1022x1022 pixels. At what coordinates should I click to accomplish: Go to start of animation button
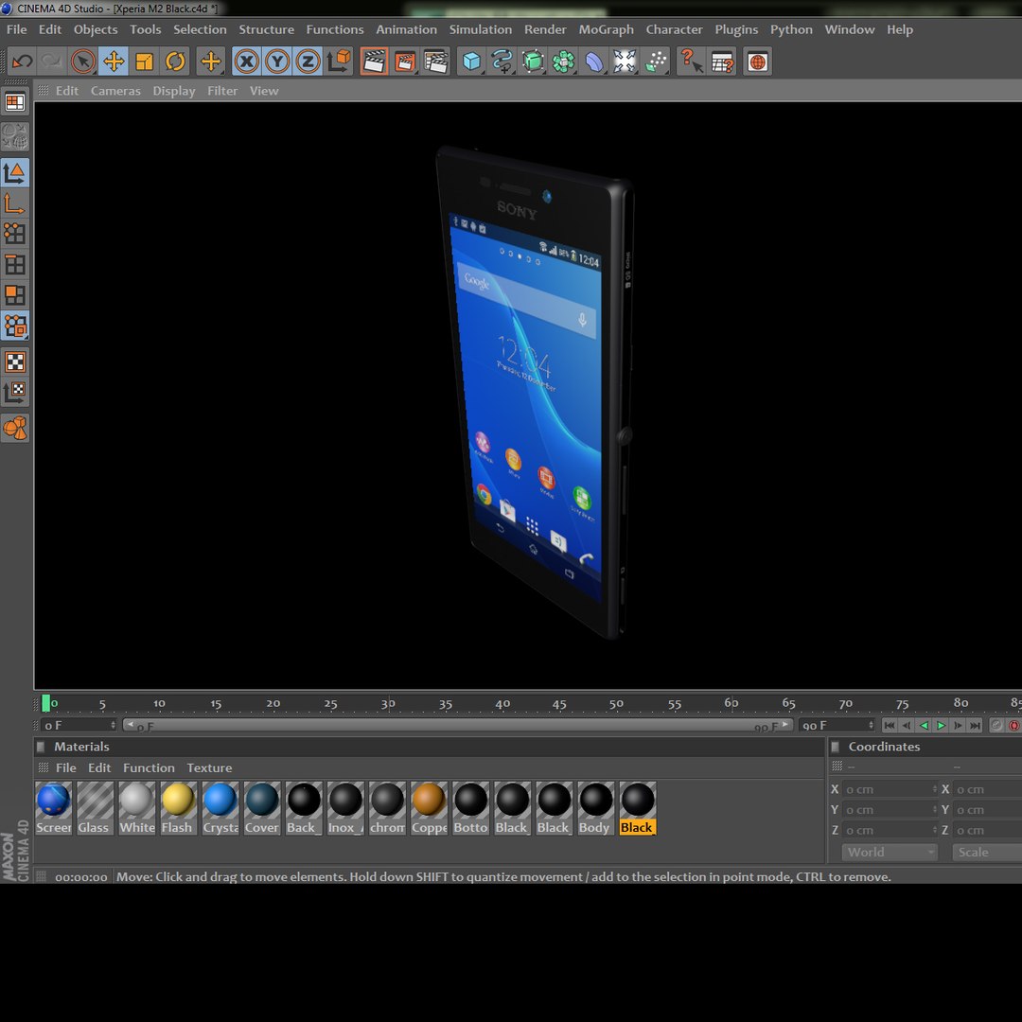(x=889, y=726)
